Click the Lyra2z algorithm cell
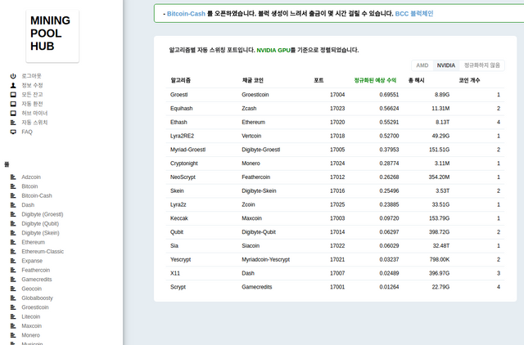This screenshot has width=524, height=345. pos(178,204)
